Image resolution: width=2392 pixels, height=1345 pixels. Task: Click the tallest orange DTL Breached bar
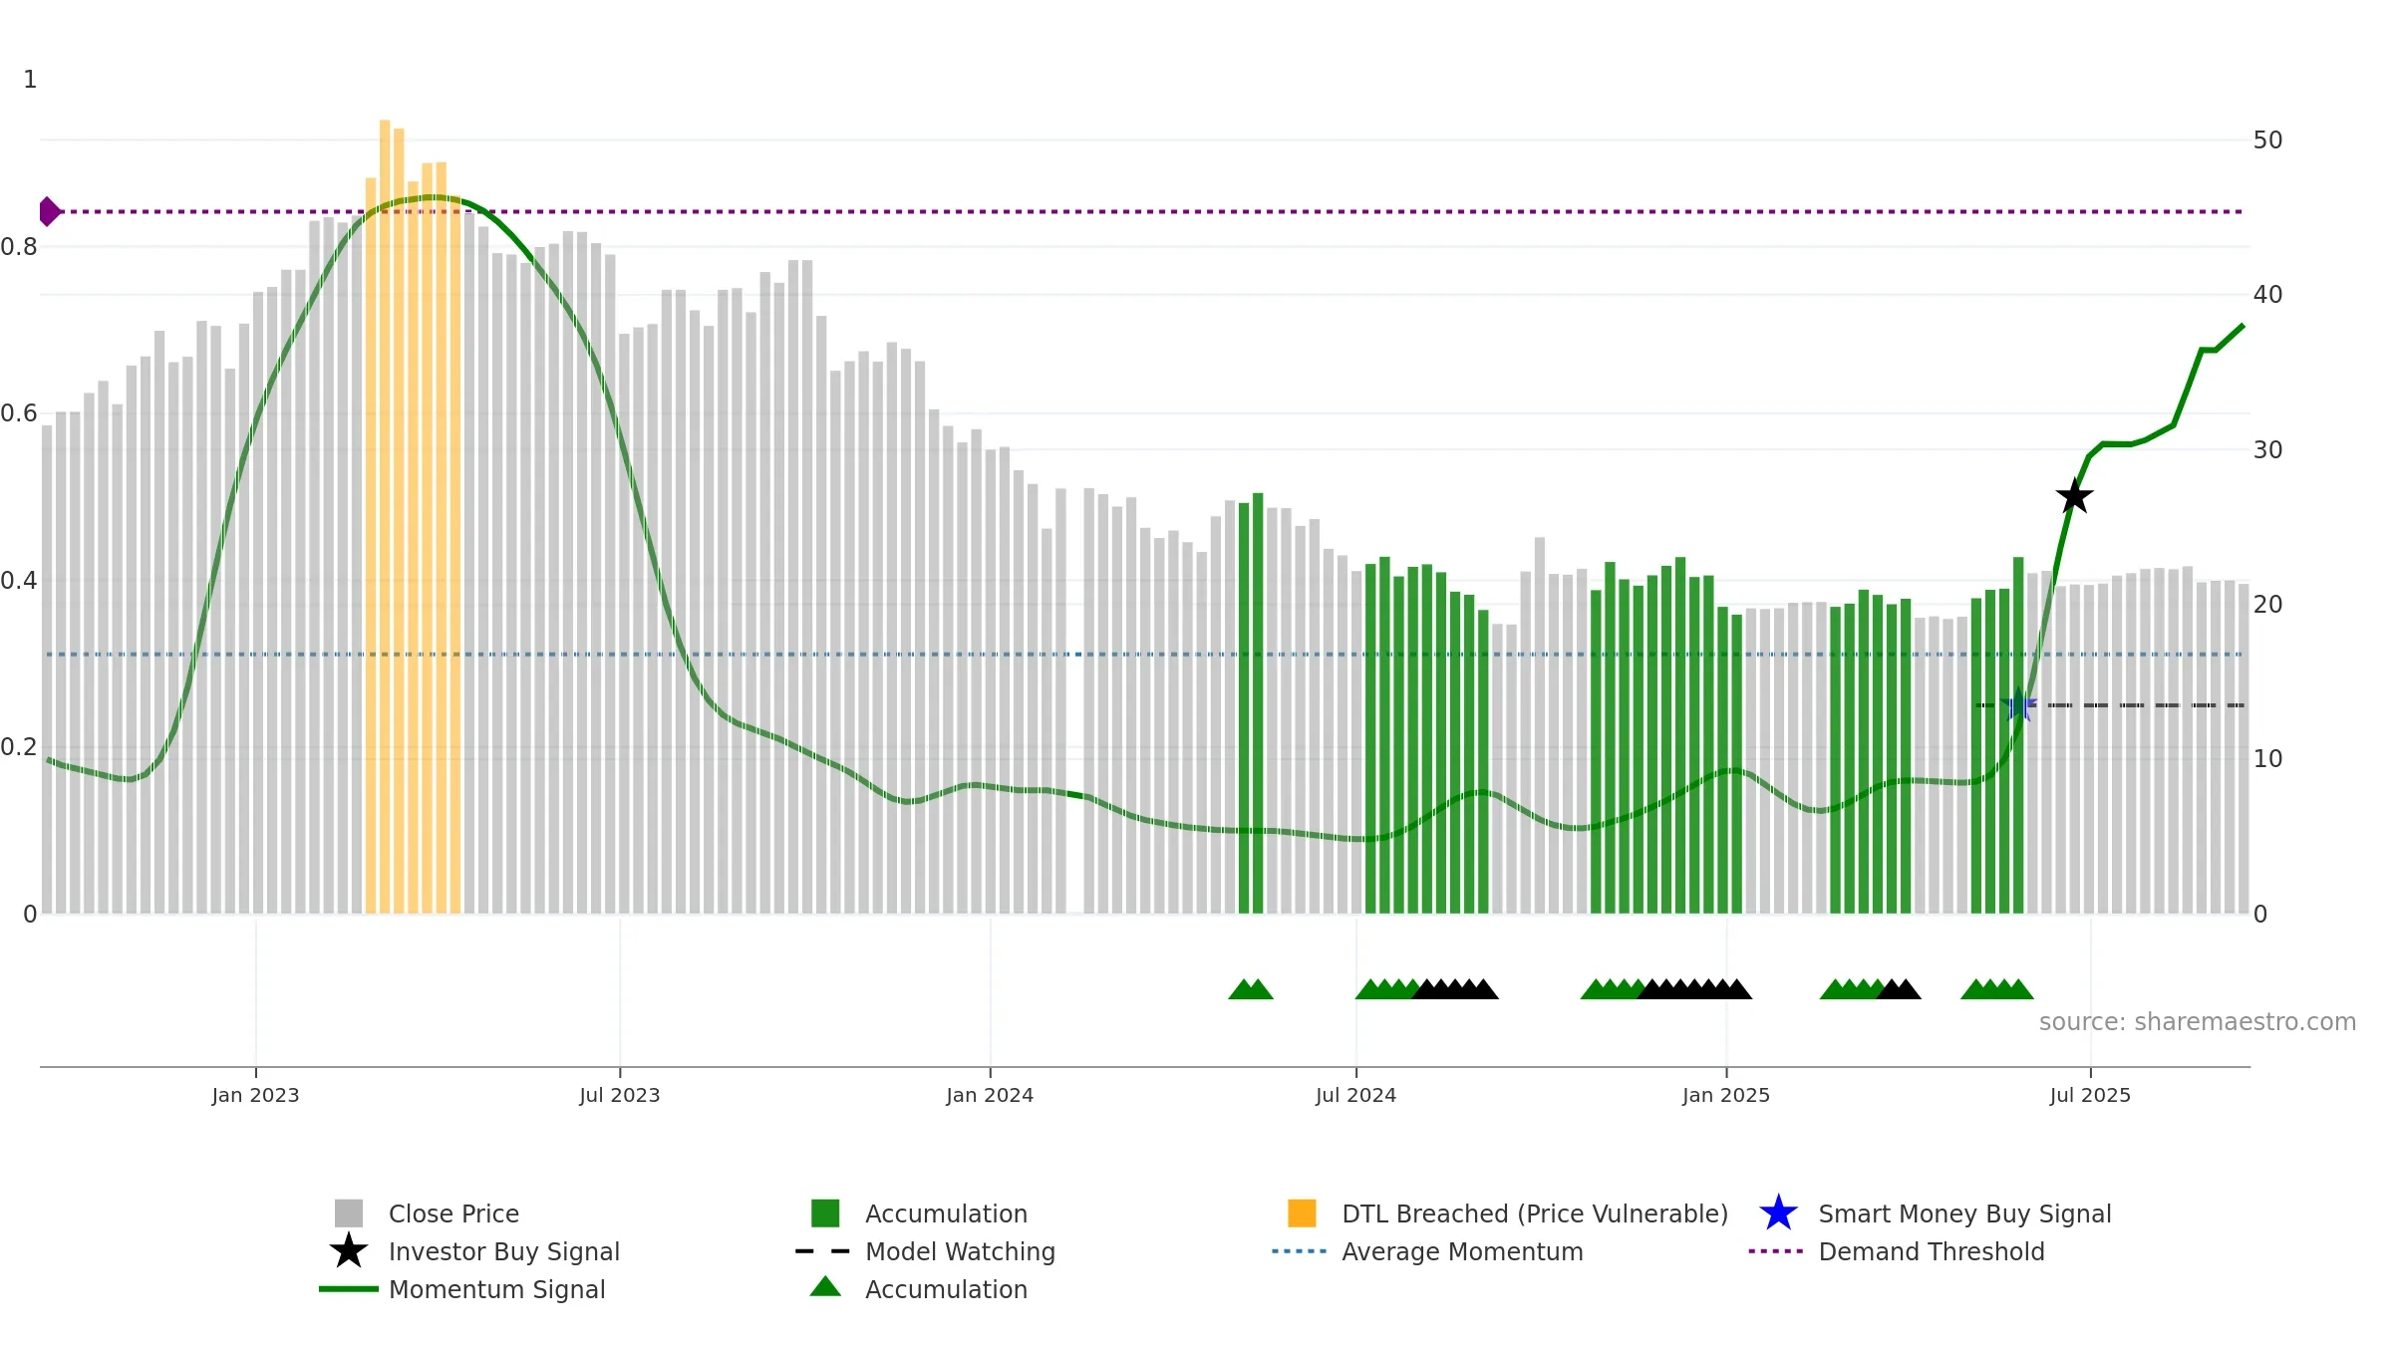[x=385, y=516]
